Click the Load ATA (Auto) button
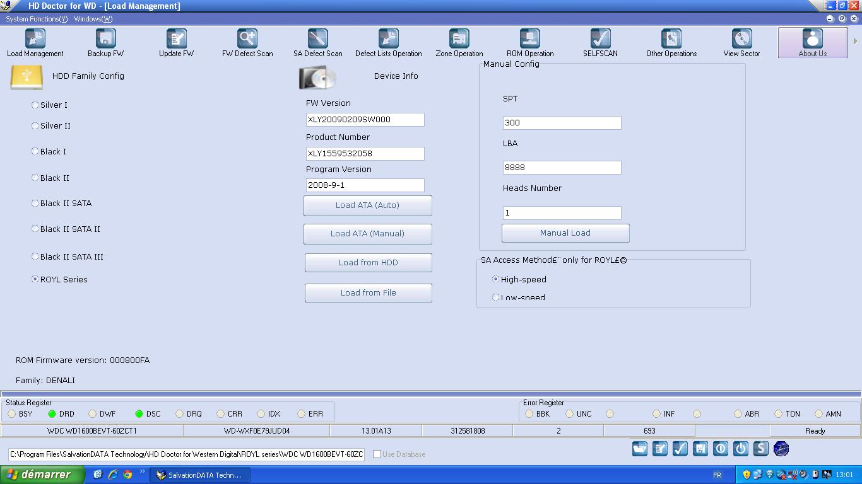862x484 pixels. pyautogui.click(x=368, y=205)
